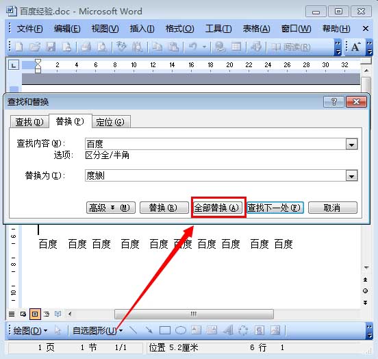Click the Paste clipboard icon
Image resolution: width=378 pixels, height=359 pixels.
(x=173, y=47)
